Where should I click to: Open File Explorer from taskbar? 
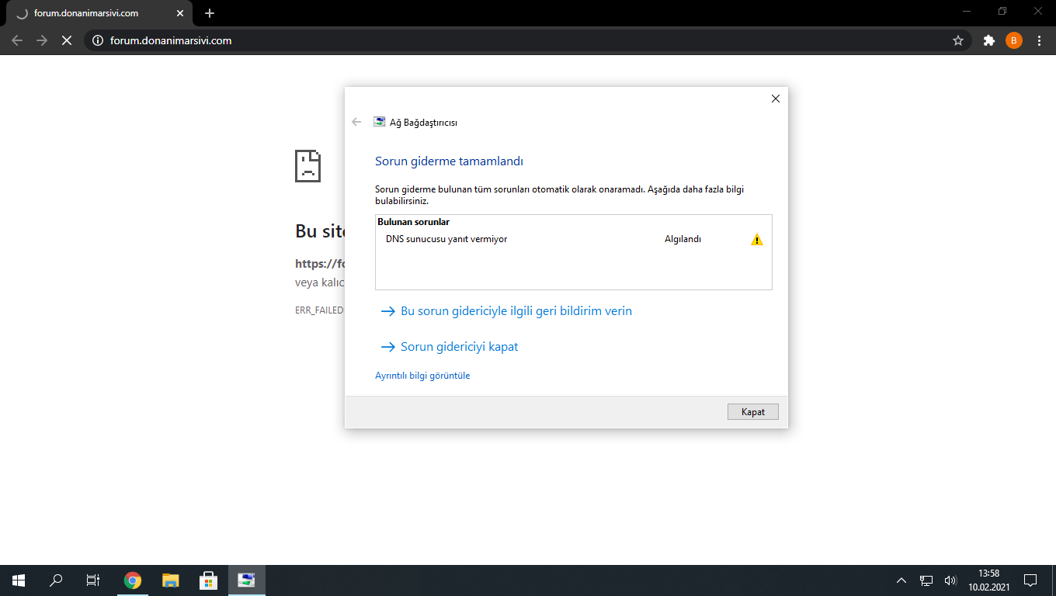171,580
